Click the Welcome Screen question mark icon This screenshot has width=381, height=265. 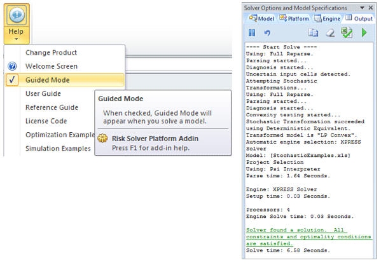(12, 66)
